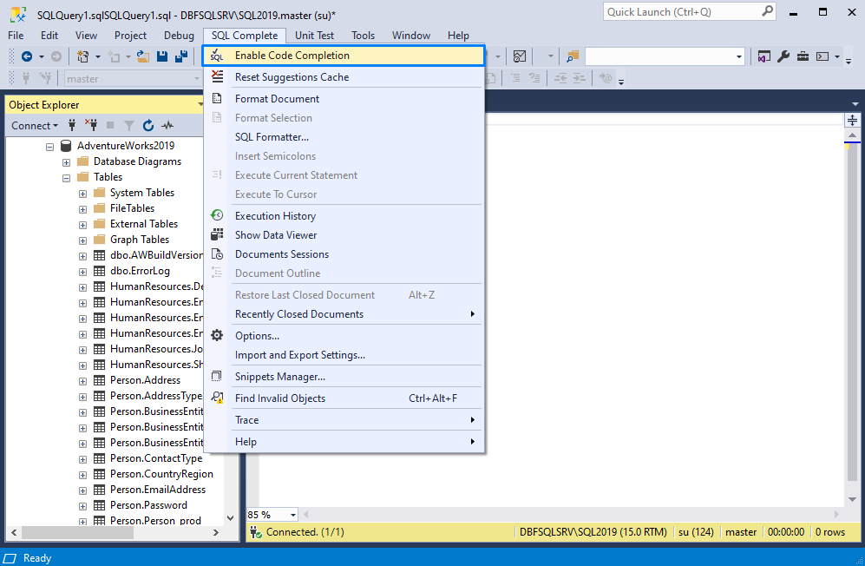Open the document tab list dropdown arrow

click(x=855, y=104)
